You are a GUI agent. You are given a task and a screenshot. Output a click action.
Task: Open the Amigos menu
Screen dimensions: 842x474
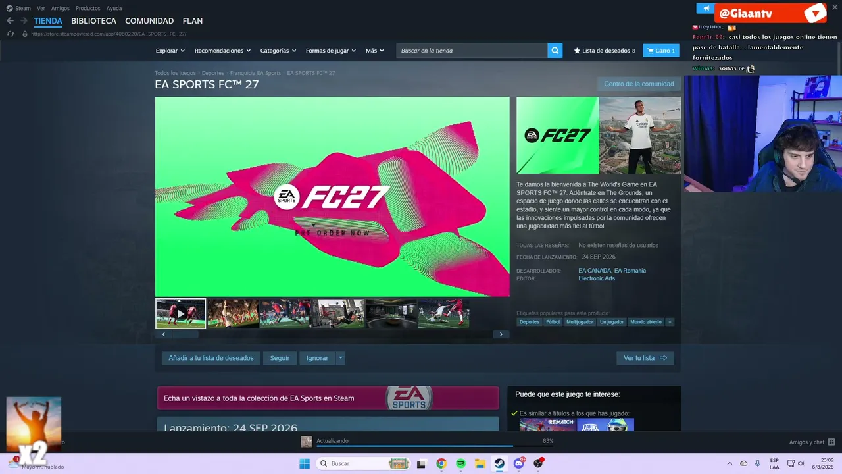61,8
